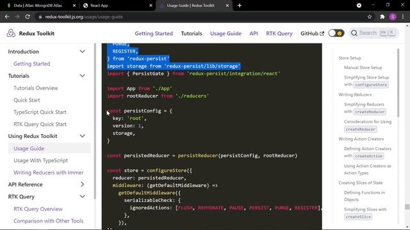This screenshot has height=230, width=410.
Task: Expand the API Reference section chevron
Action: (x=83, y=185)
